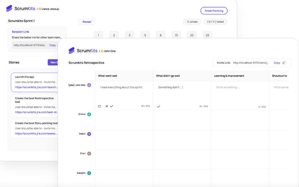
Task: Click the Finish Pointing button
Action: (214, 11)
